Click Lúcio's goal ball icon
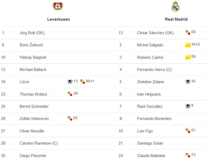 pos(70,82)
